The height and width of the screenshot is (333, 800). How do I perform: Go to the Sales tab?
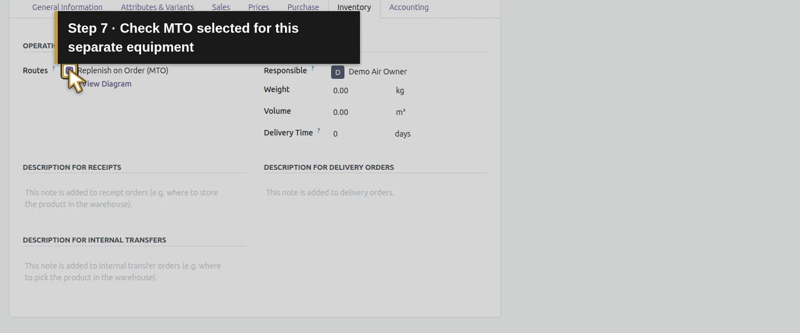click(x=221, y=7)
